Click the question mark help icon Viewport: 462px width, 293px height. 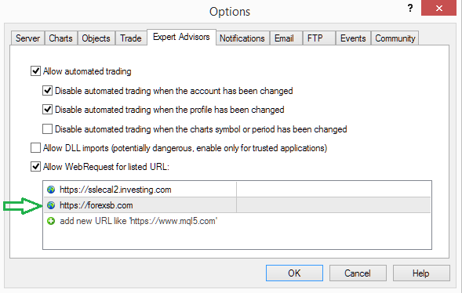coord(410,8)
